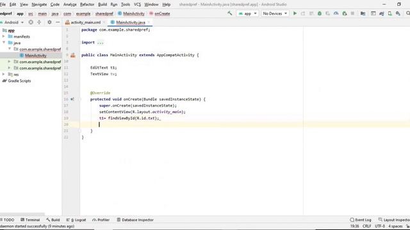The height and width of the screenshot is (230, 410).
Task: Click the Sync Project with Gradle Files icon
Action: [382, 13]
